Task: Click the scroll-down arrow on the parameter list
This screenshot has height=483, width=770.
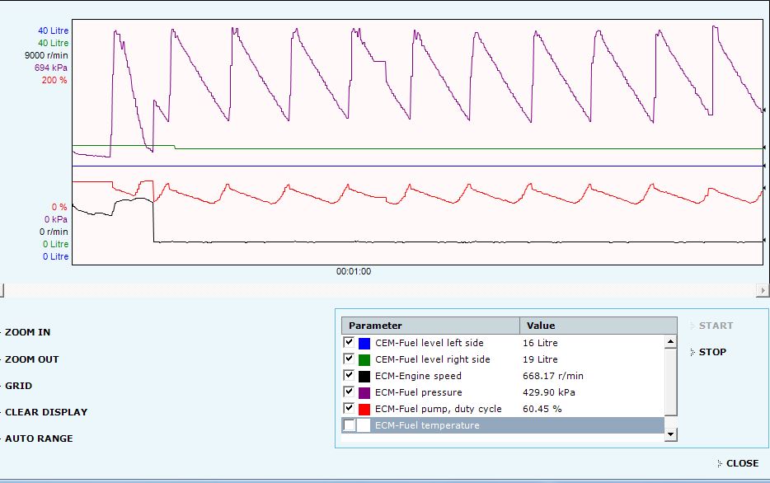Action: click(669, 434)
